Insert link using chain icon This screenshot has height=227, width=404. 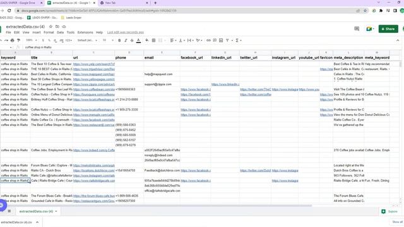pyautogui.click(x=208, y=40)
